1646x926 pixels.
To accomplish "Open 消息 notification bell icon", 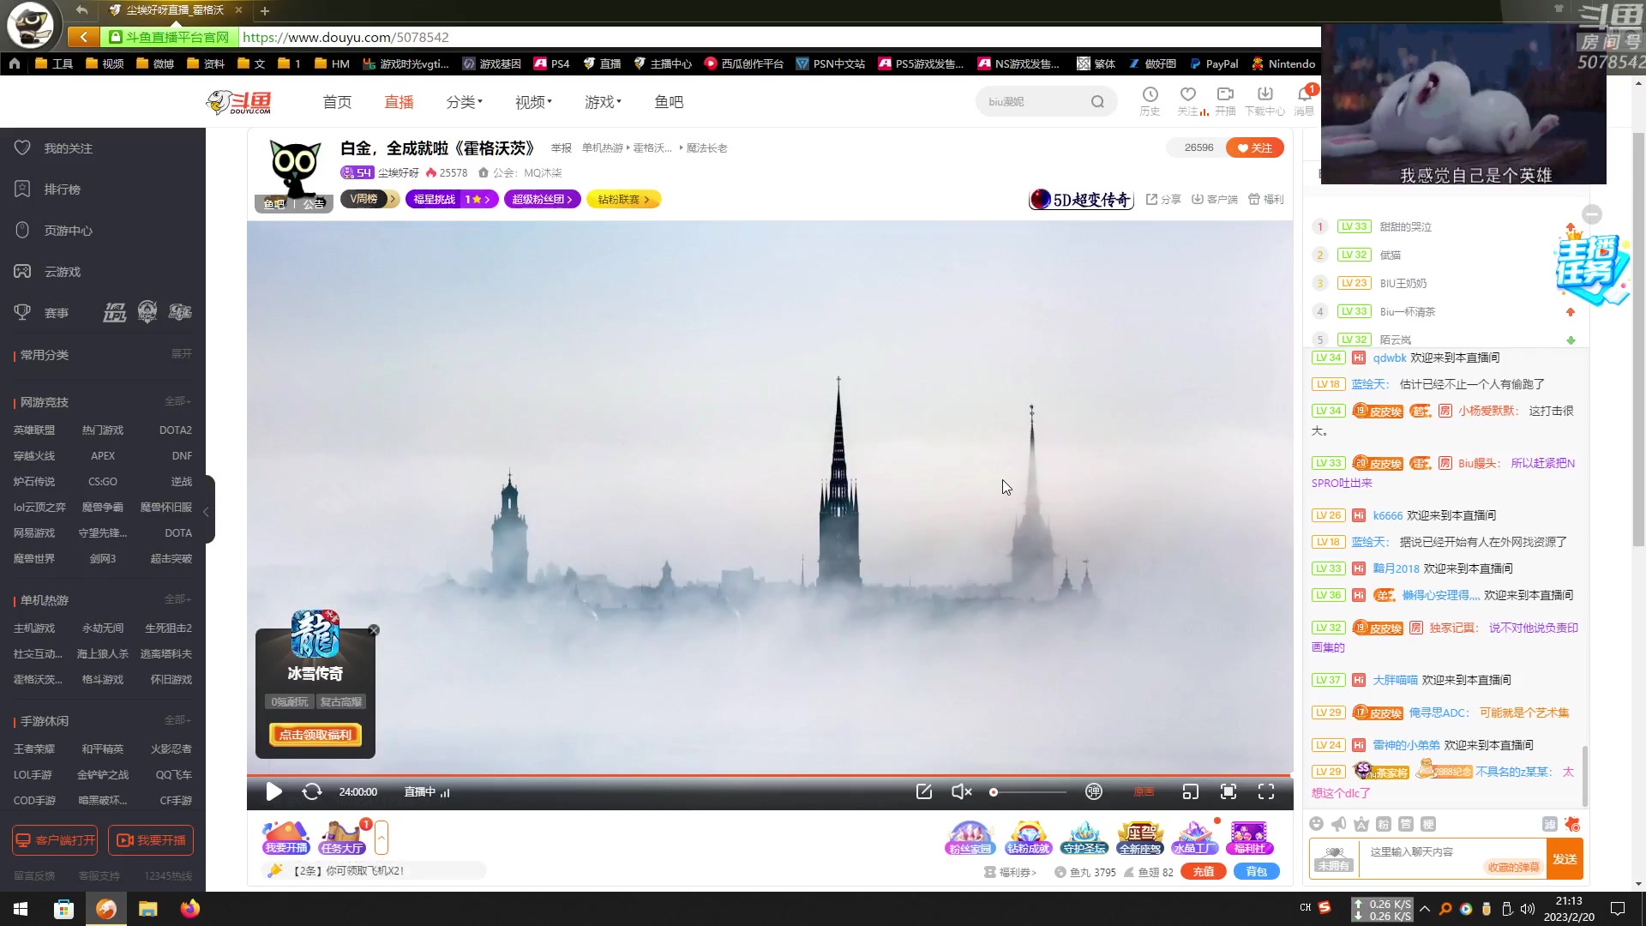I will pyautogui.click(x=1304, y=100).
